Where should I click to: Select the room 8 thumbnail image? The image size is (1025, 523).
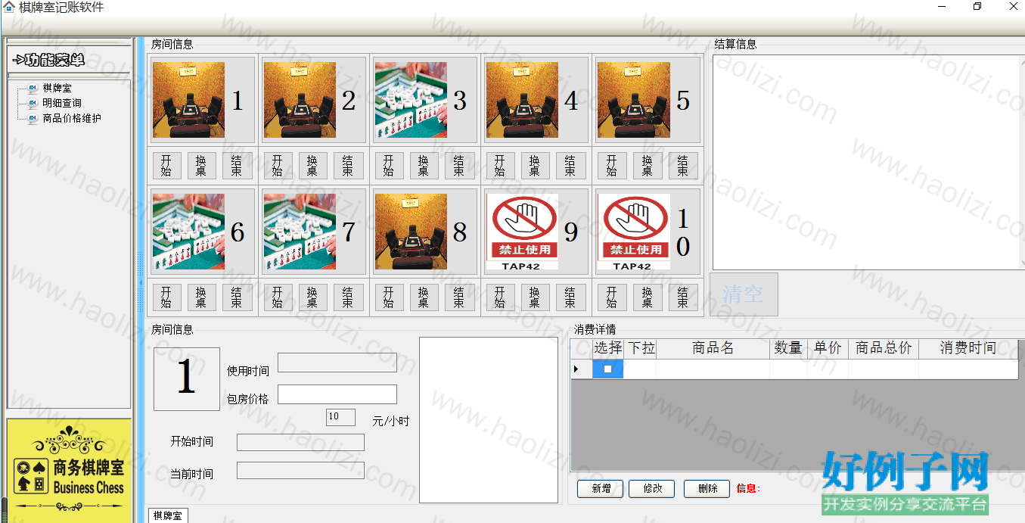point(411,232)
